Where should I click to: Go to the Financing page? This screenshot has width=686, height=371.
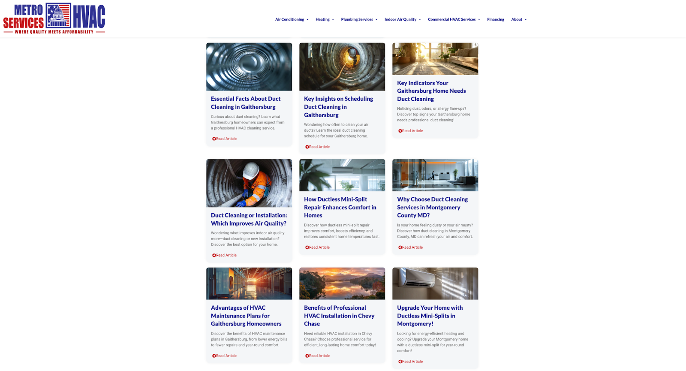[495, 19]
